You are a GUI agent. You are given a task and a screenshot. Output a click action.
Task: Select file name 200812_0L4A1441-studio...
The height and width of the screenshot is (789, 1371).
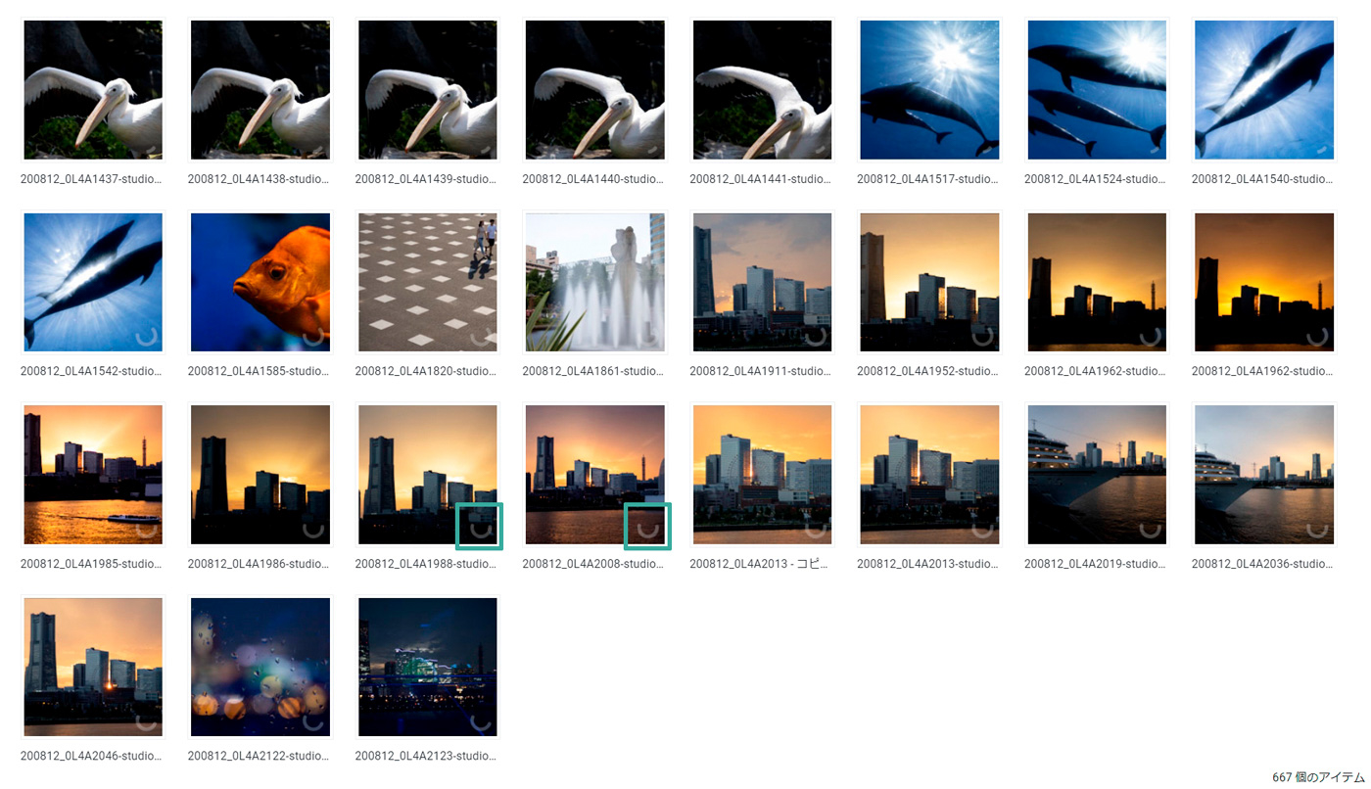point(761,179)
